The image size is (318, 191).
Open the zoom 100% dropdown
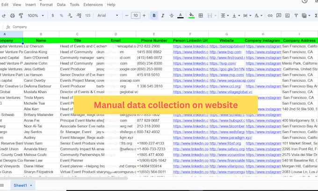tap(36, 15)
